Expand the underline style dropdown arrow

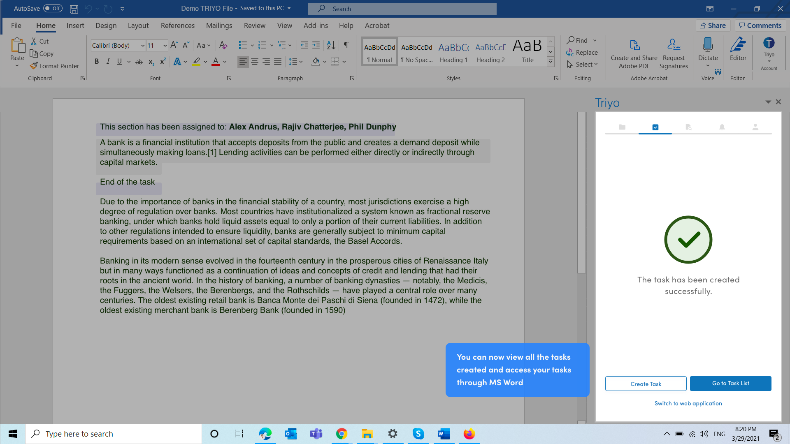coord(129,62)
